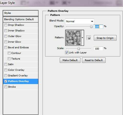This screenshot has width=123, height=115.
Task: Click the Opacity slider handle
Action: (x=91, y=27)
